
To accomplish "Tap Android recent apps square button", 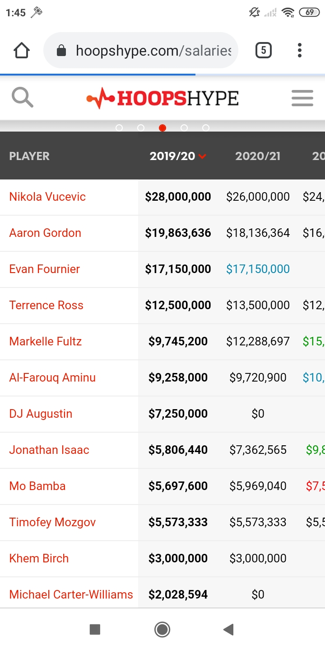I will [95, 629].
